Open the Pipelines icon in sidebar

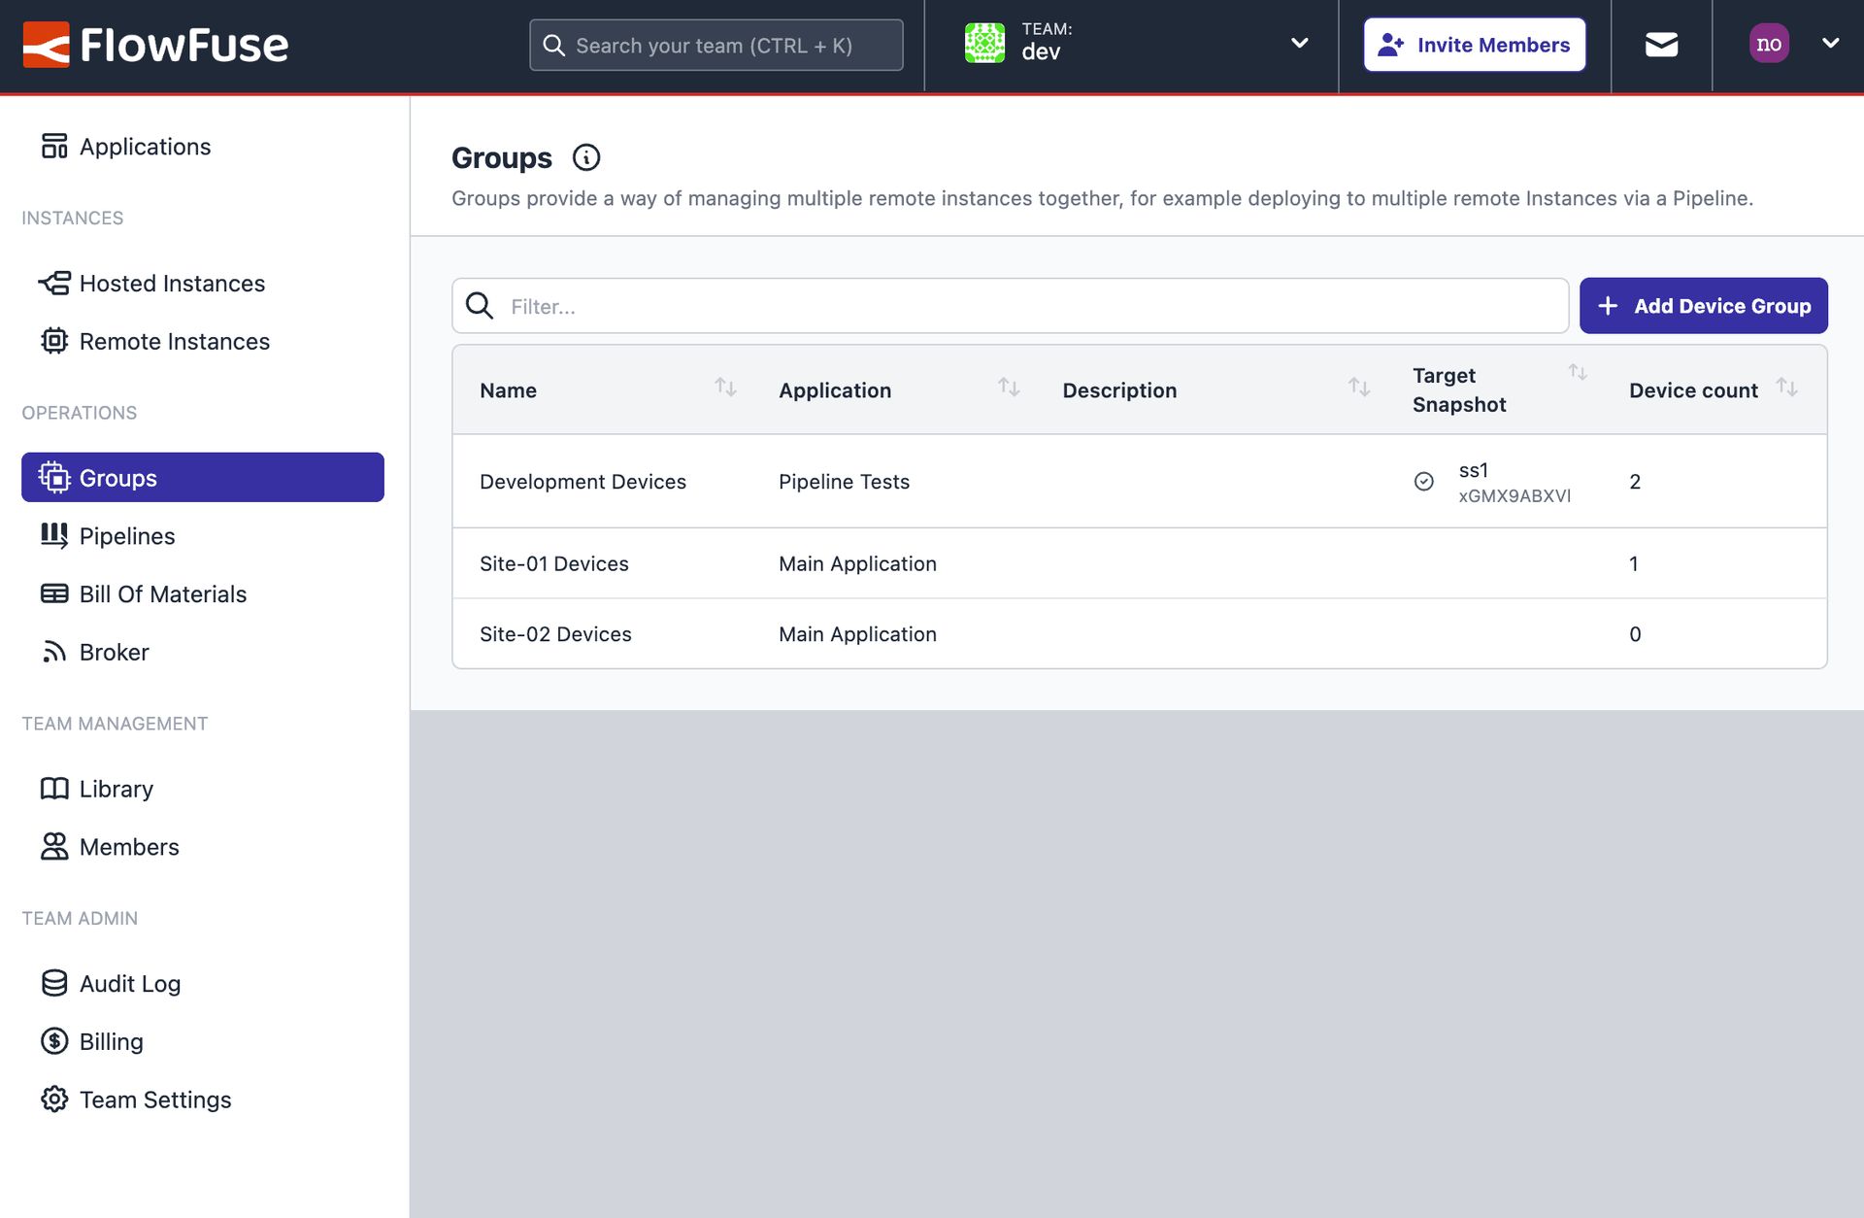pyautogui.click(x=54, y=535)
